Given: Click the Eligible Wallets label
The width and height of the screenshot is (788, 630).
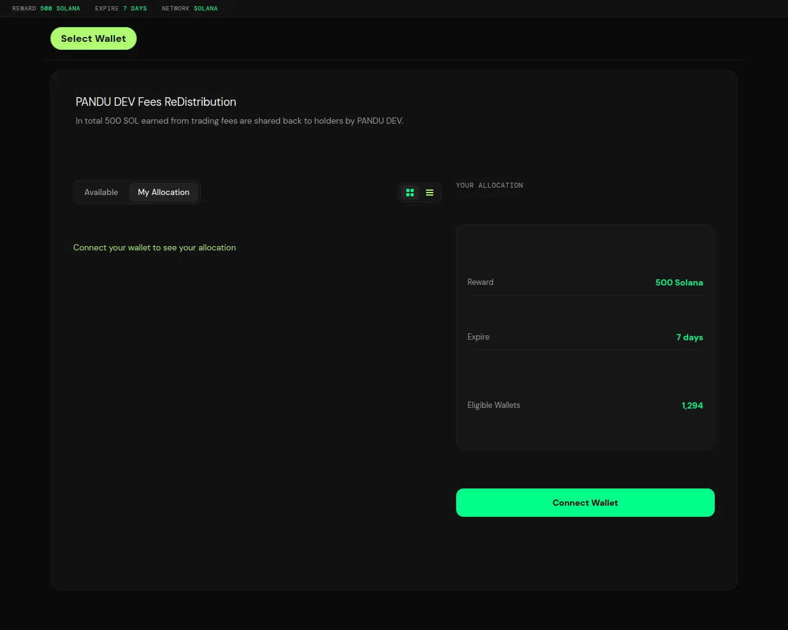Looking at the screenshot, I should (494, 405).
